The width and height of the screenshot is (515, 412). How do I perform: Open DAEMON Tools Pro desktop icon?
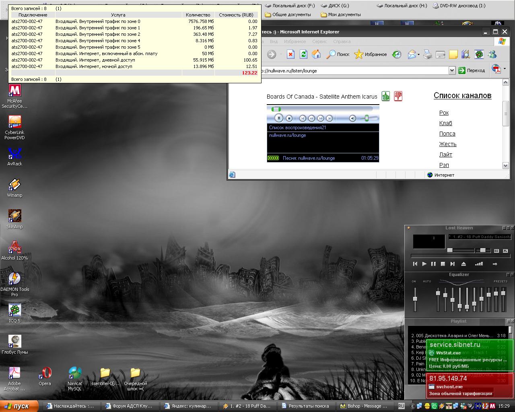tap(14, 278)
